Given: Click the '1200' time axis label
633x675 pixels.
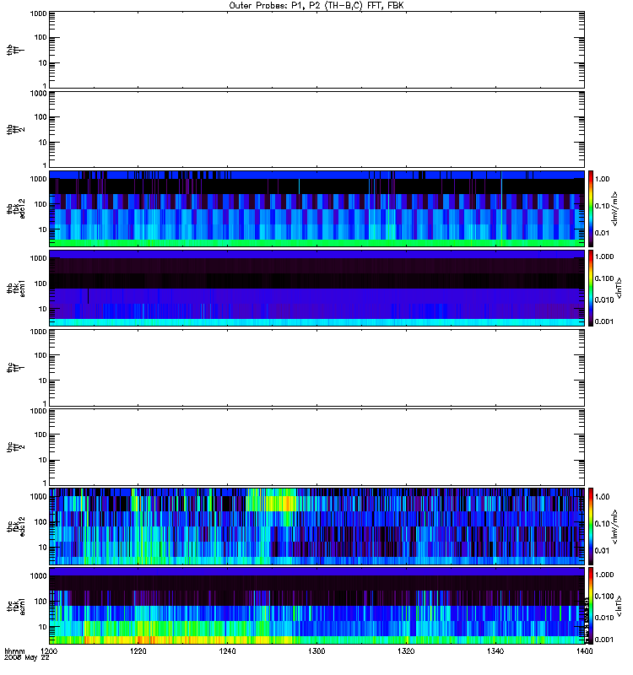Looking at the screenshot, I should click(x=49, y=651).
